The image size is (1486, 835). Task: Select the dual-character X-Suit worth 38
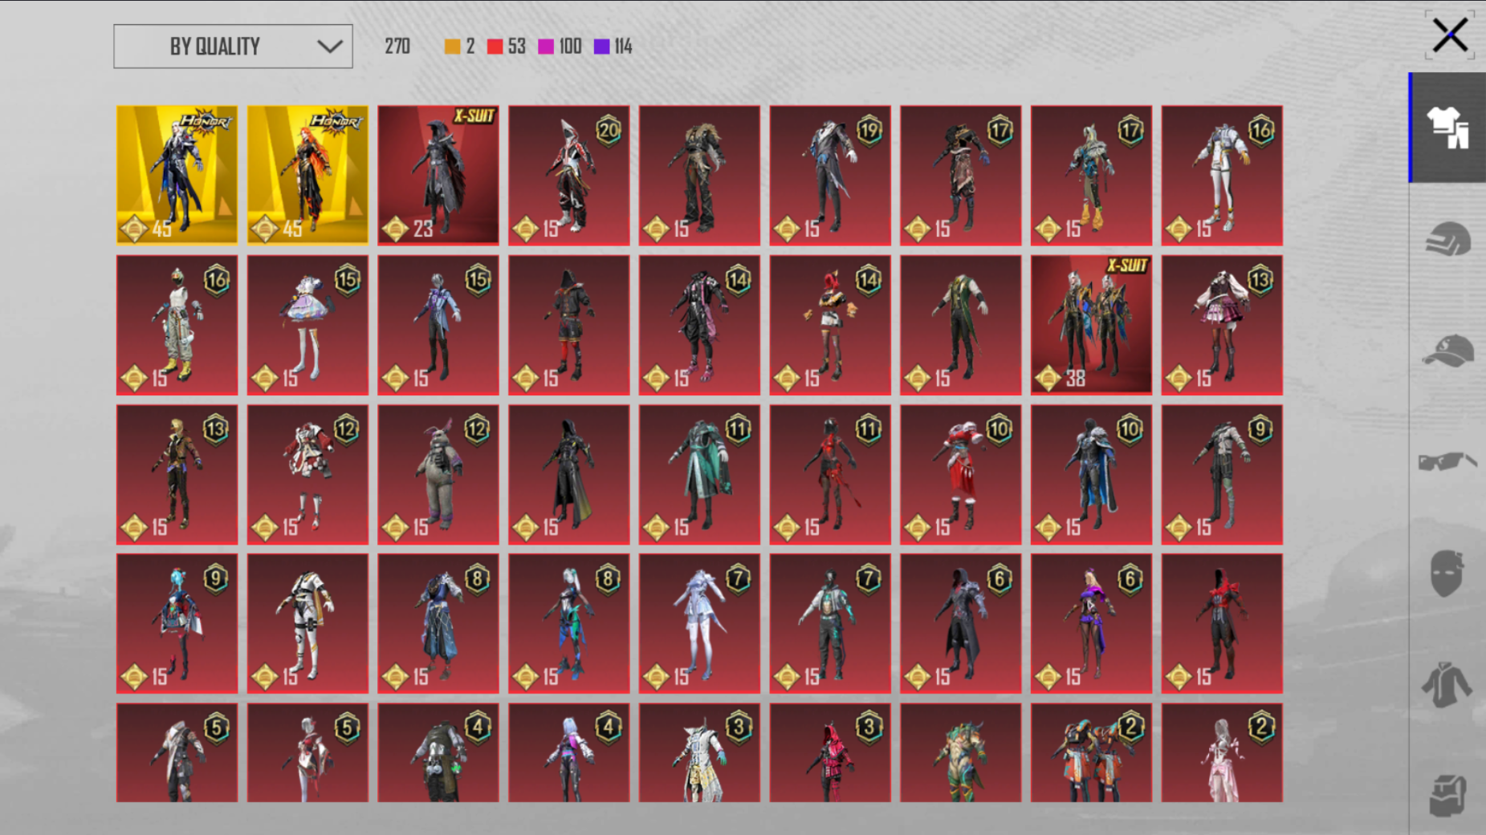pos(1091,325)
